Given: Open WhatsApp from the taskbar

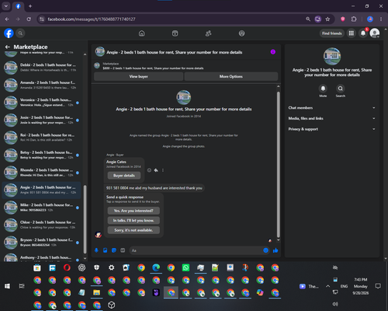Looking at the screenshot, I should (185, 267).
